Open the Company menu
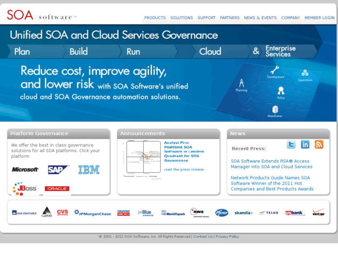 click(x=291, y=18)
